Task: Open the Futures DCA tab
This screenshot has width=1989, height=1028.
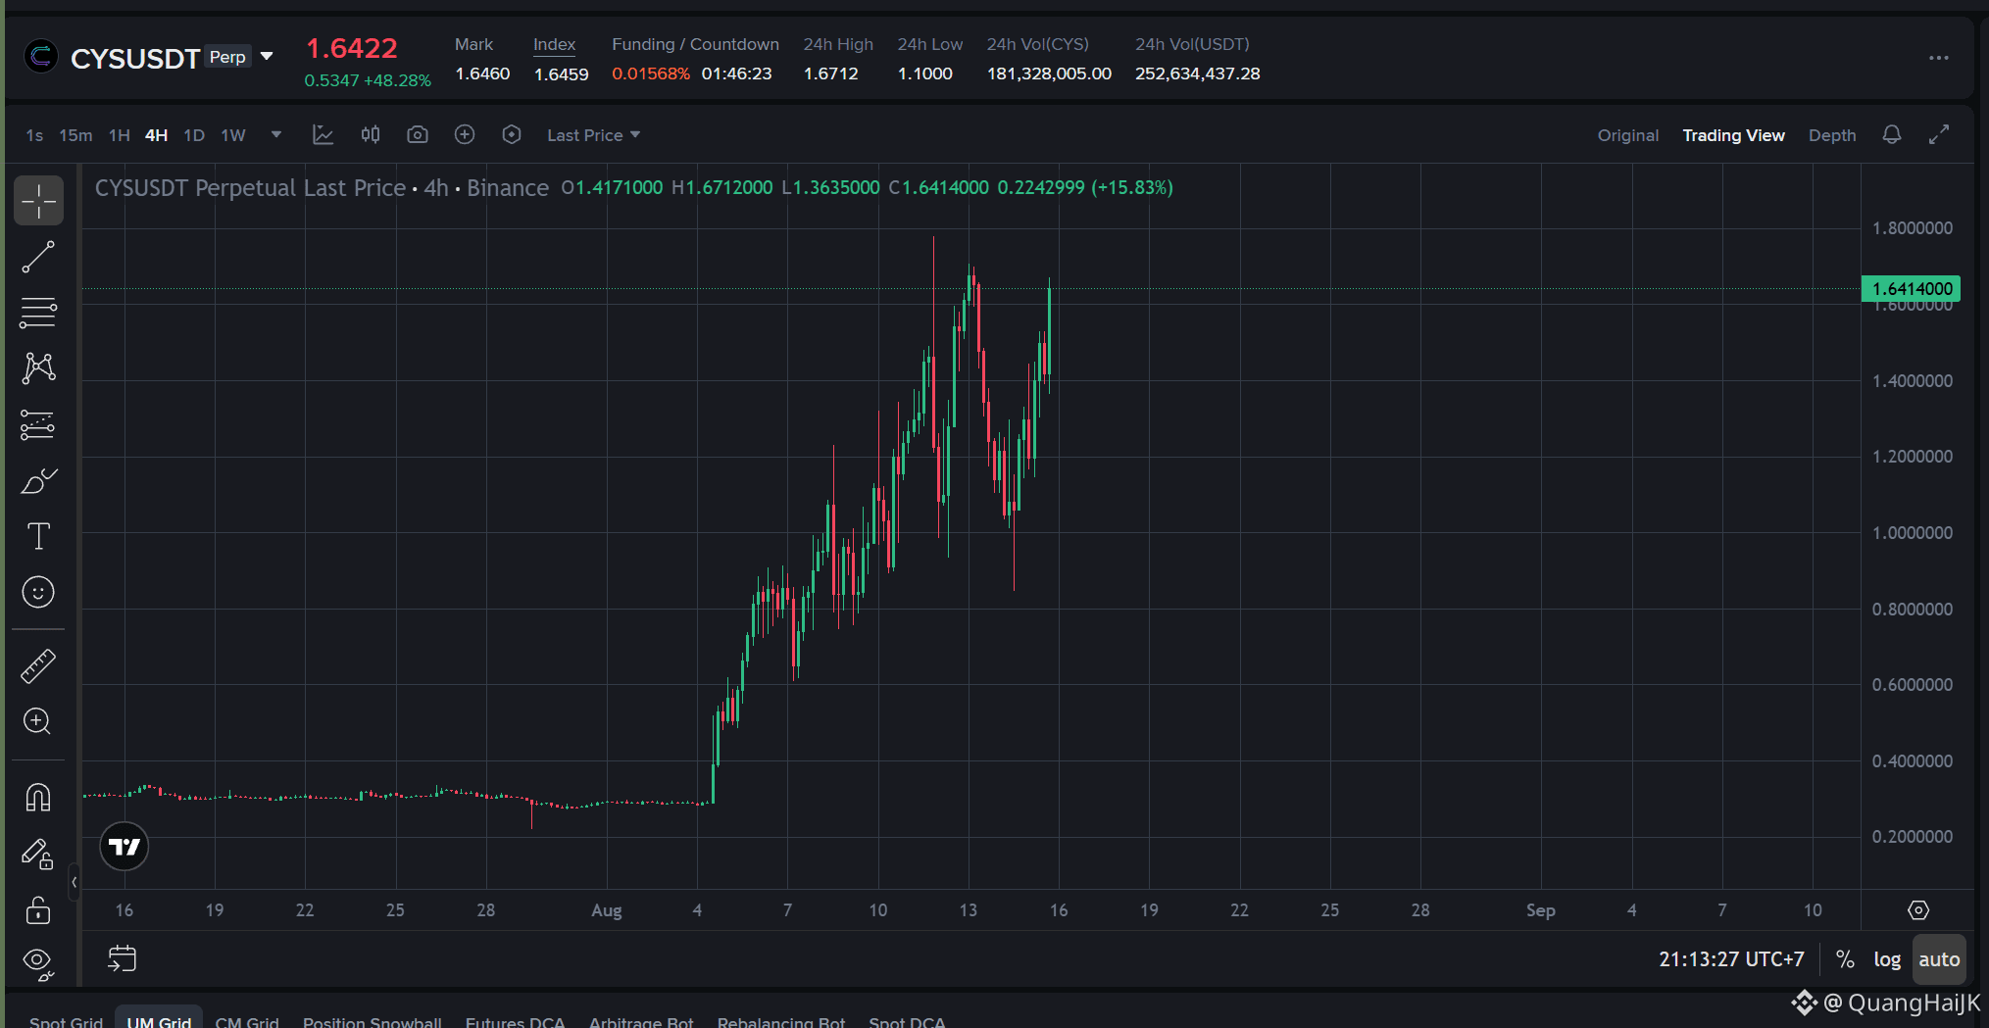Action: click(516, 1020)
